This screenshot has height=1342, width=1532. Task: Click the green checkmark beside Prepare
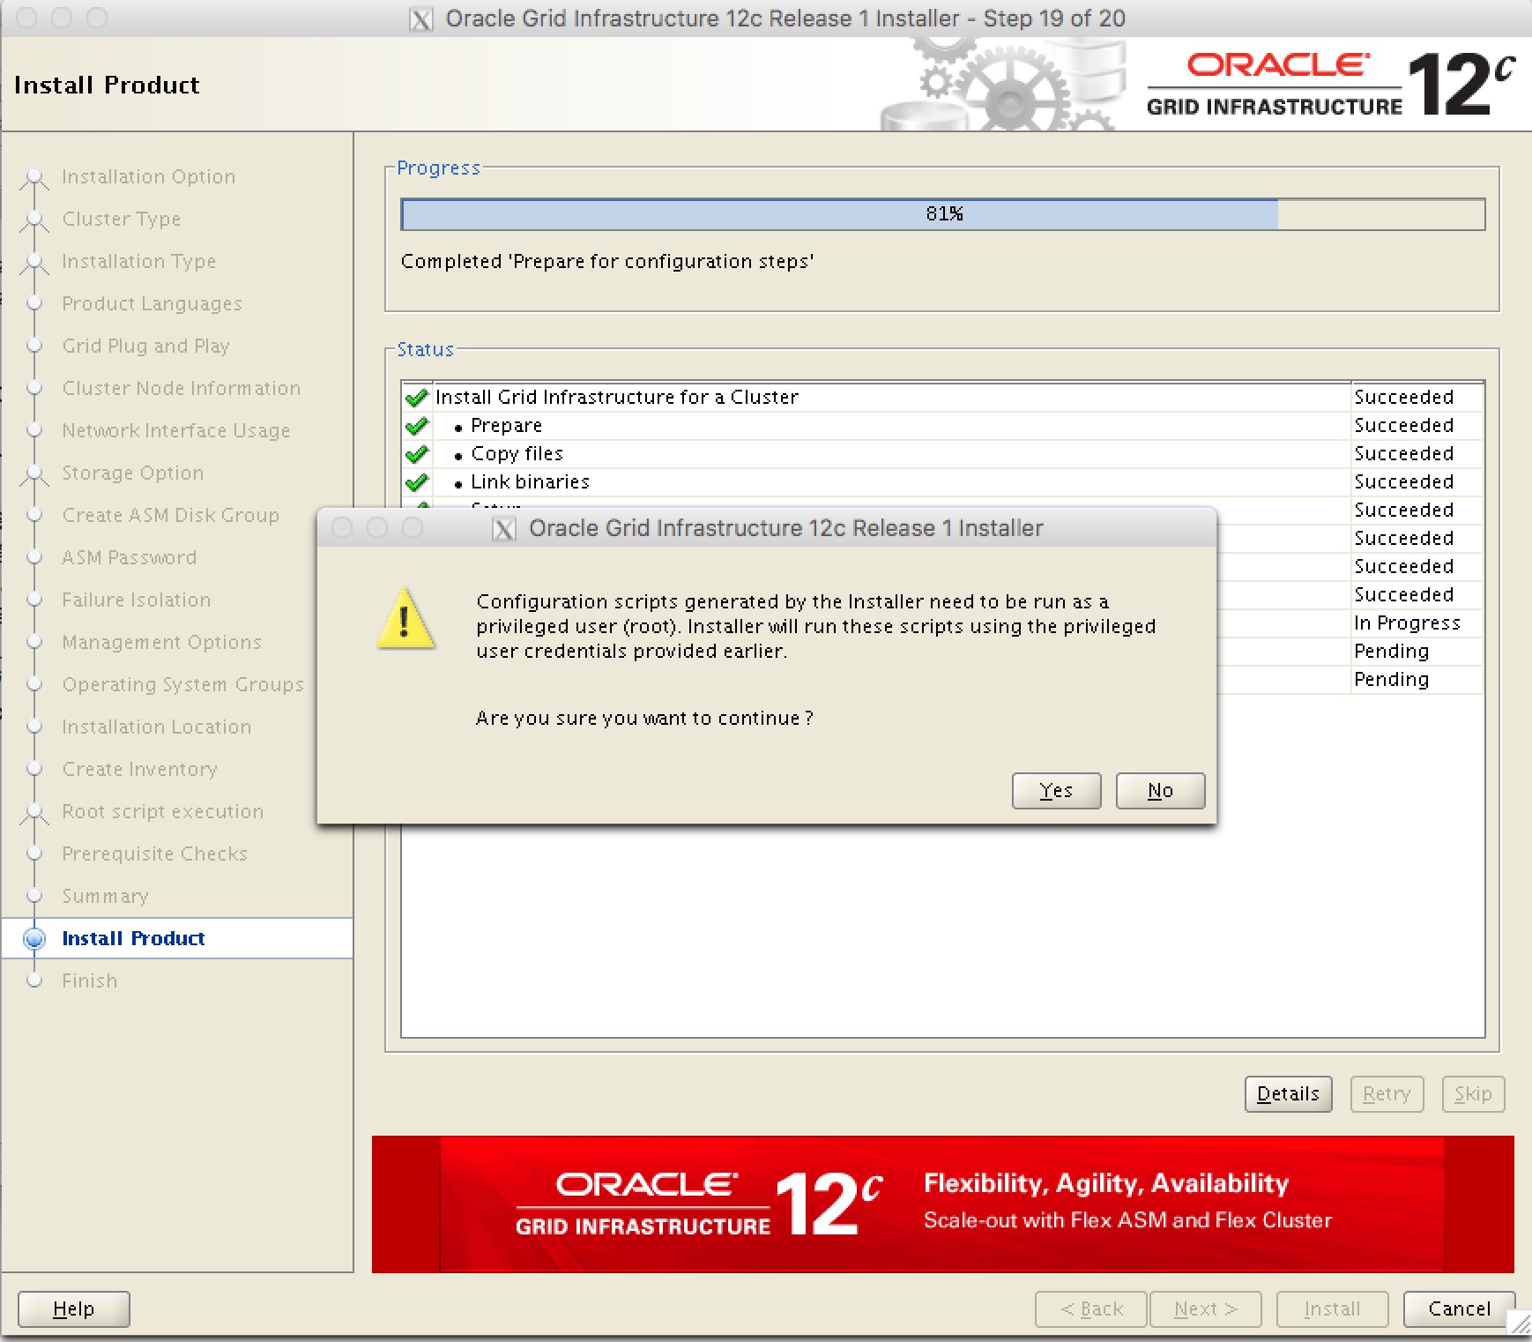(416, 425)
